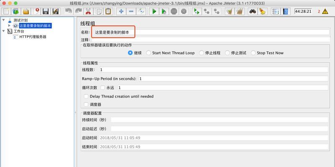Viewport: 335px width, 167px height.
Task: Click the Toggle enable/disable icon
Action: pyautogui.click(x=141, y=11)
